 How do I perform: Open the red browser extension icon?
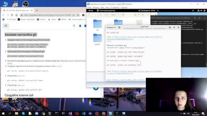[83, 15]
